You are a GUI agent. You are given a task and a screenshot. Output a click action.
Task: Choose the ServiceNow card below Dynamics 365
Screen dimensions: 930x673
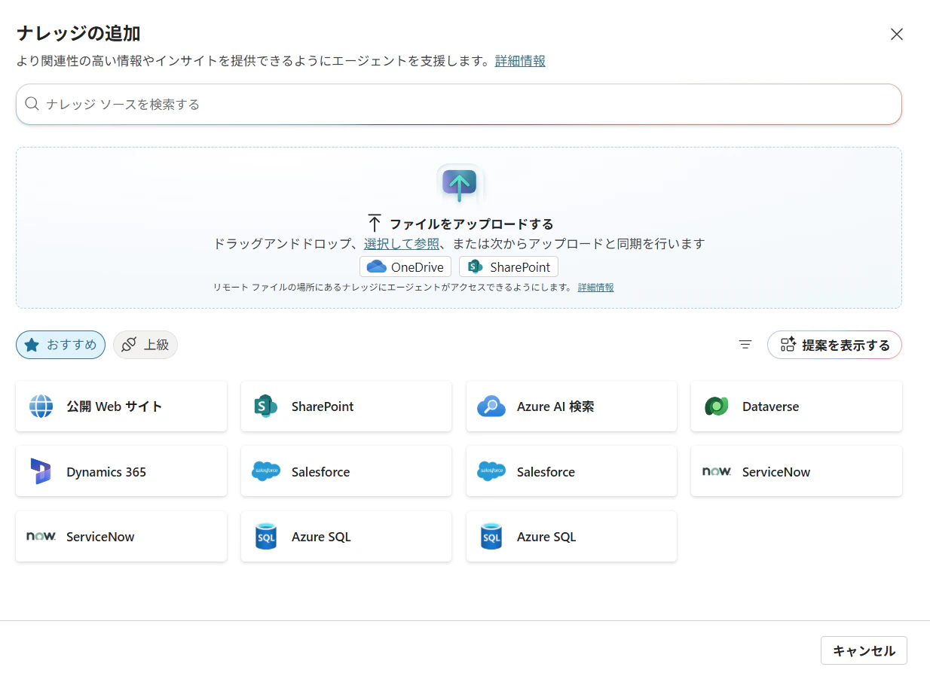[121, 537]
